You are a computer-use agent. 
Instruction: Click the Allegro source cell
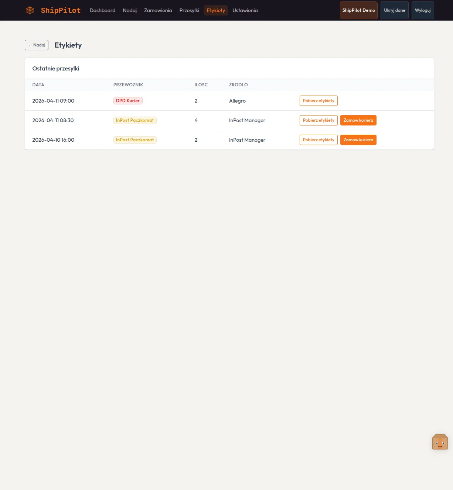237,101
